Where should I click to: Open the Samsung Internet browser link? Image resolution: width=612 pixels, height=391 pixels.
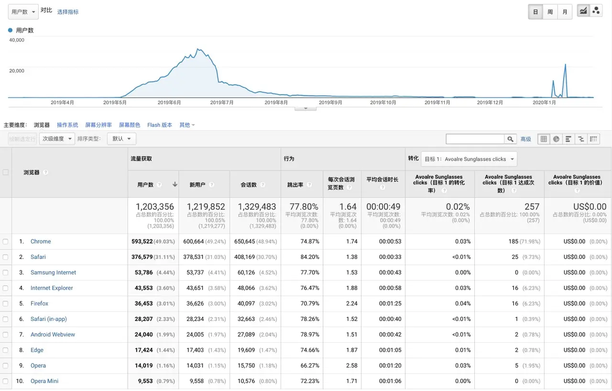pyautogui.click(x=53, y=273)
